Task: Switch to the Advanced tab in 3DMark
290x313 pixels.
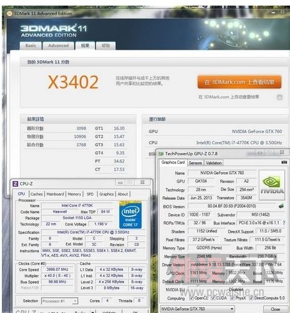Action: click(59, 45)
